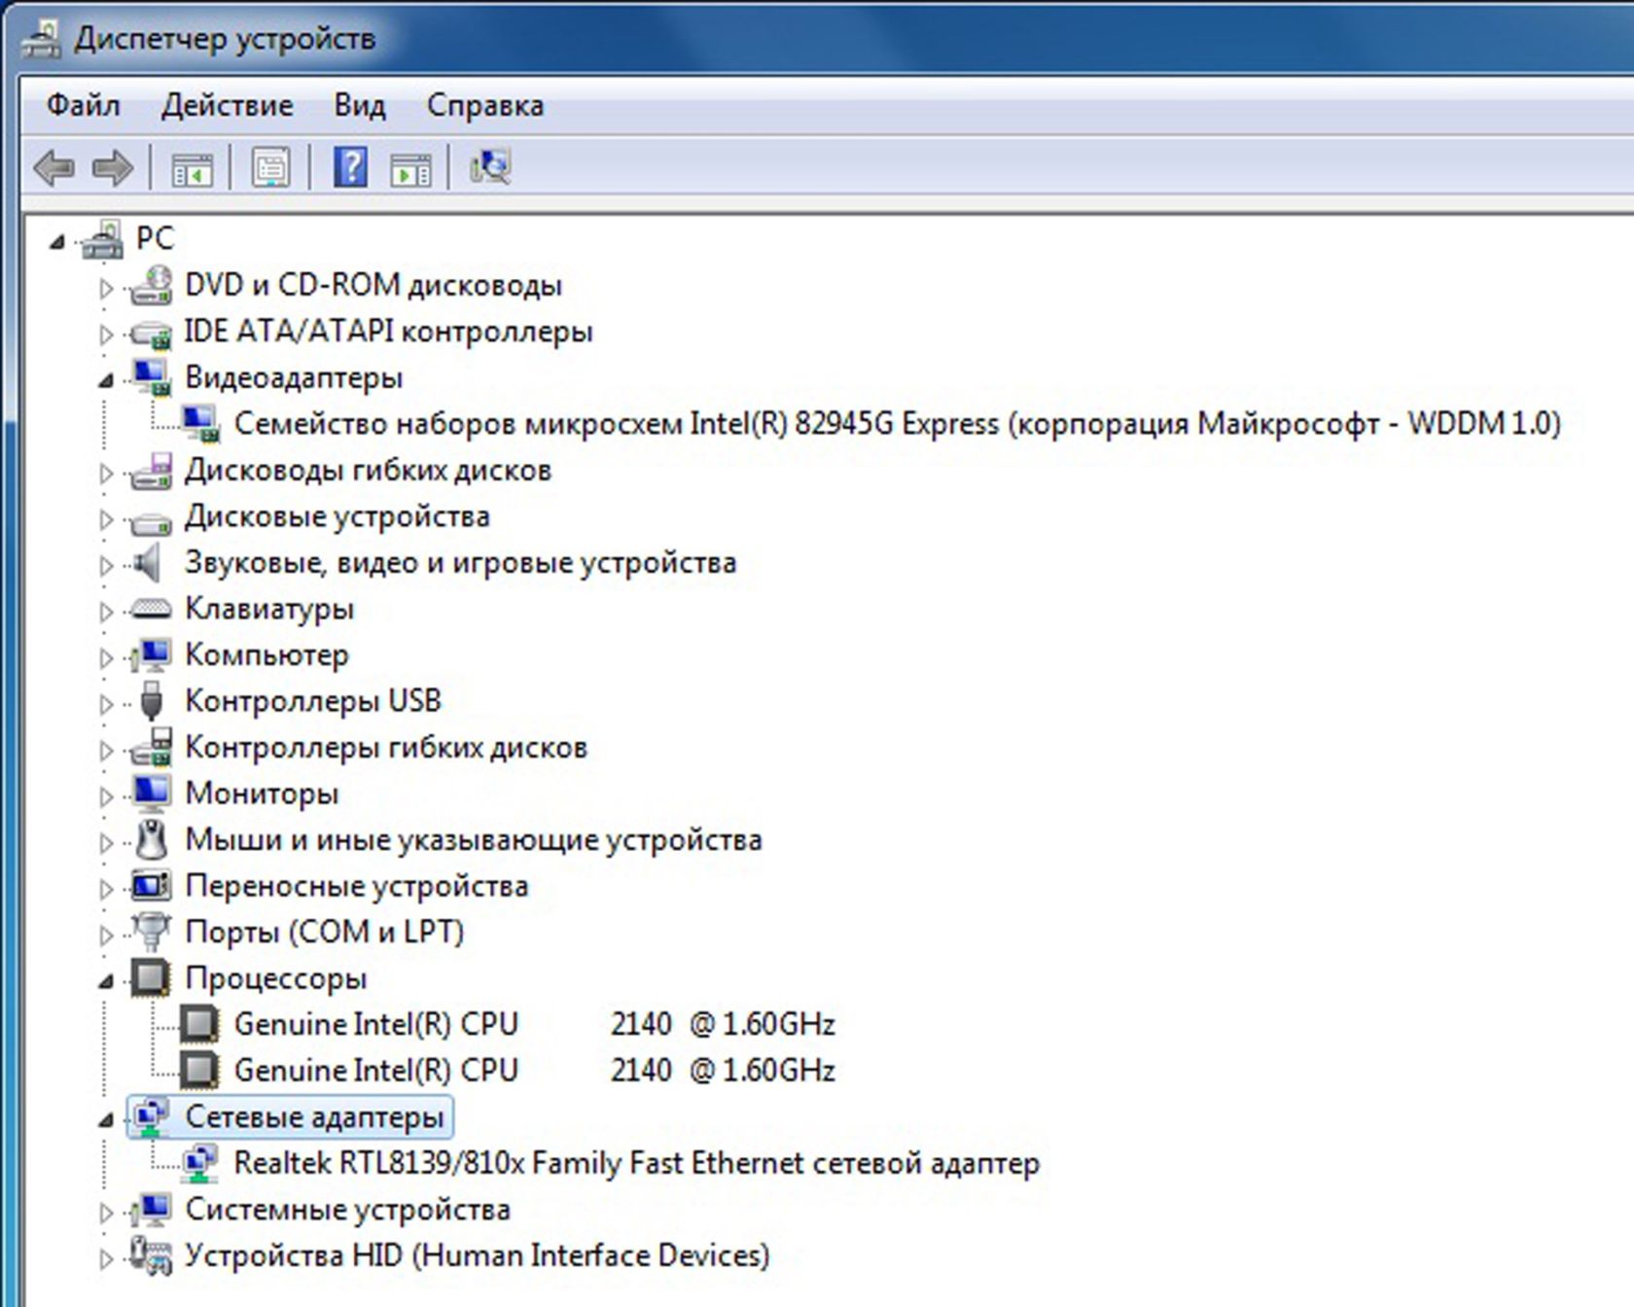The width and height of the screenshot is (1634, 1307).
Task: Click the blue Help question mark icon
Action: pyautogui.click(x=350, y=167)
